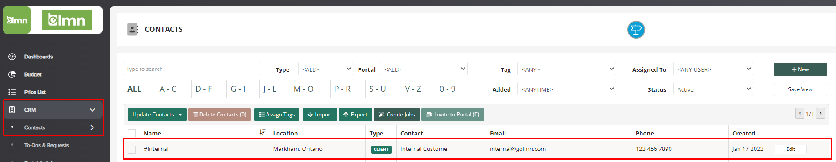This screenshot has height=162, width=836.
Task: Open the Status dropdown showing Active
Action: 713,89
